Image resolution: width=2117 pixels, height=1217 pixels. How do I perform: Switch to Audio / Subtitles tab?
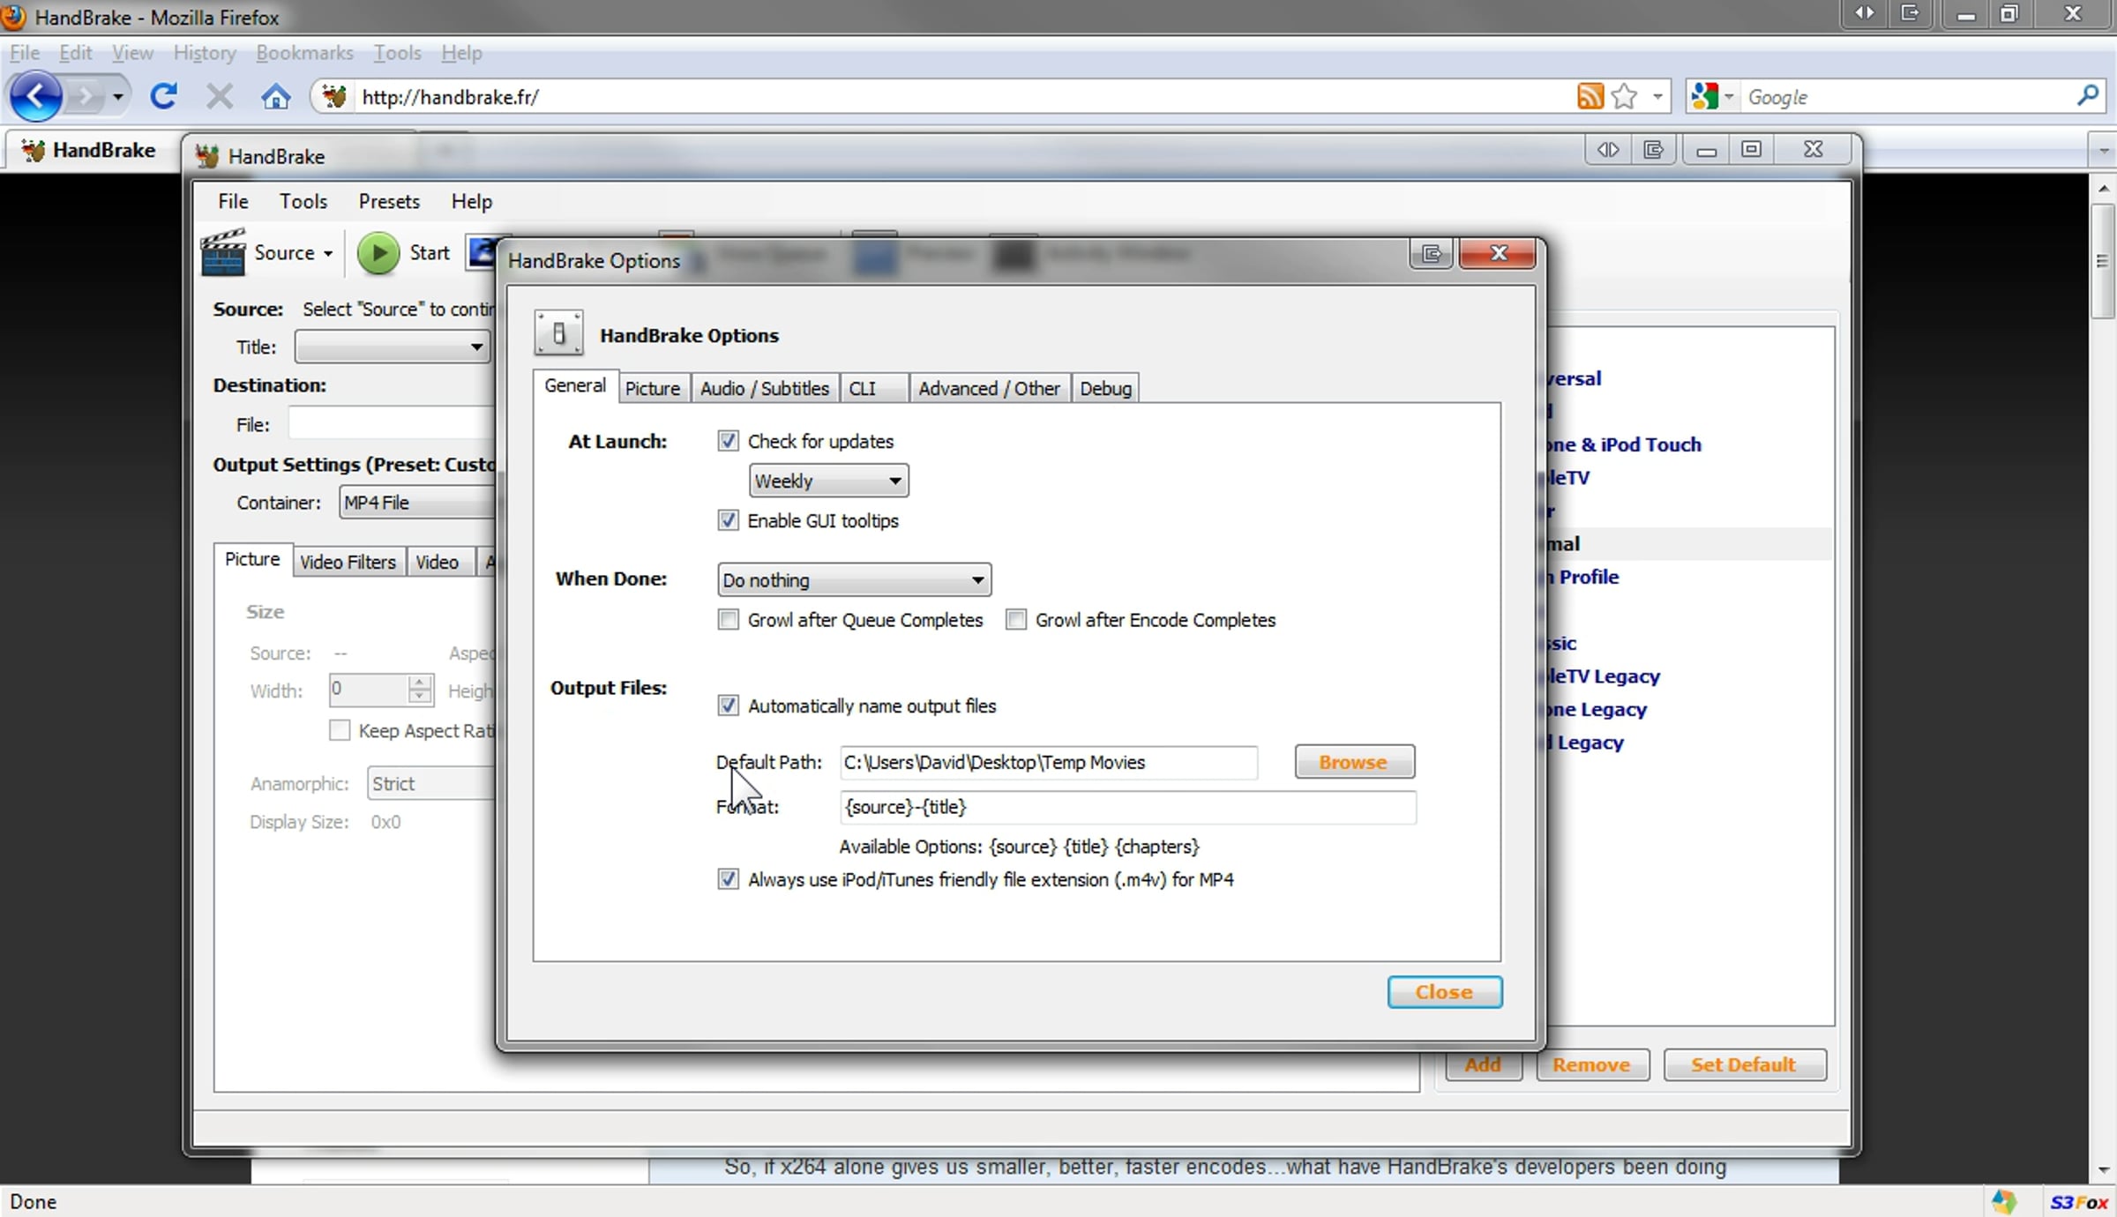764,388
